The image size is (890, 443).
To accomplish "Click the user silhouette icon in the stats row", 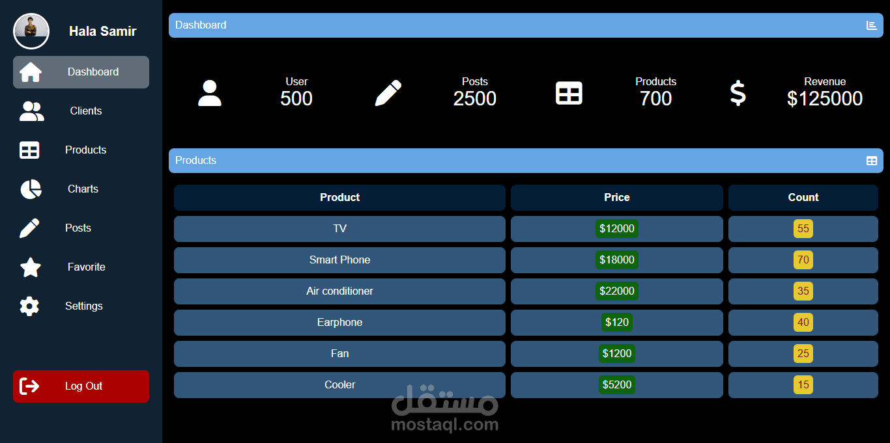I will click(x=210, y=93).
